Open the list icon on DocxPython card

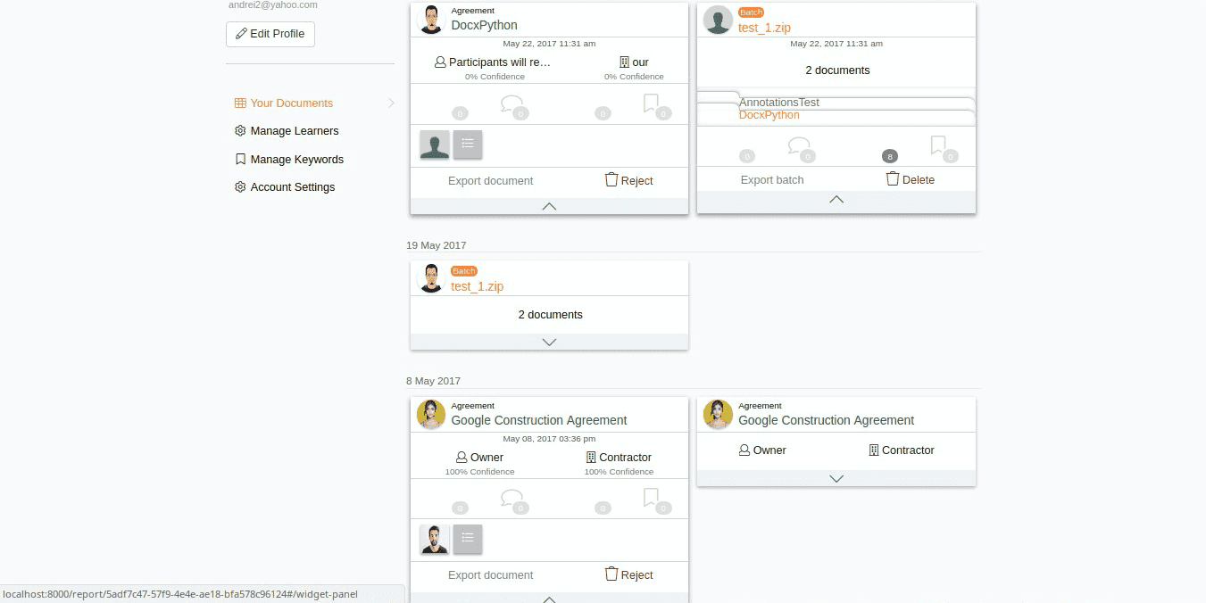click(x=468, y=145)
